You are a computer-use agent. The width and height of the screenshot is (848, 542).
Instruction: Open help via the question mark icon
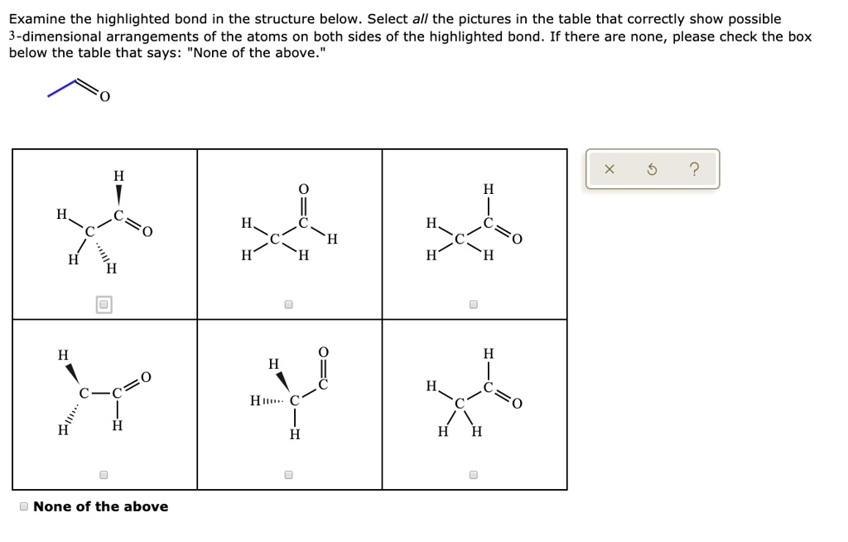pos(696,168)
